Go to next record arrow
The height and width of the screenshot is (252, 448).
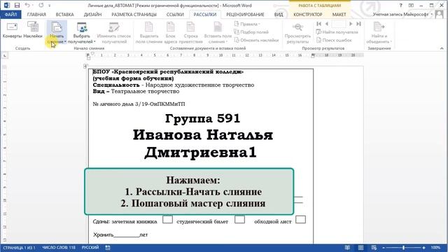pyautogui.click(x=351, y=24)
